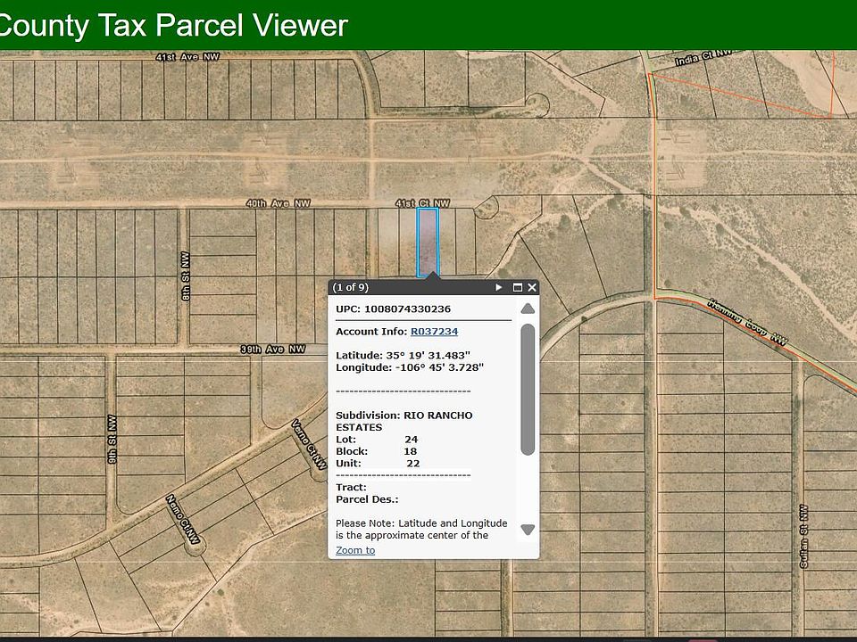This screenshot has width=857, height=642.
Task: Click the UPC: 1008074330236 text
Action: point(393,309)
